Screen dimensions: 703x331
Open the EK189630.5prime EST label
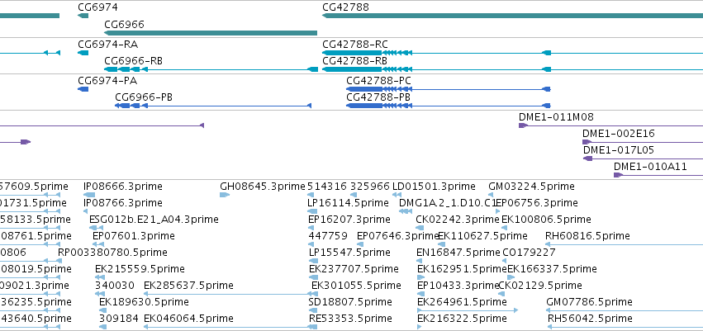[x=144, y=302]
